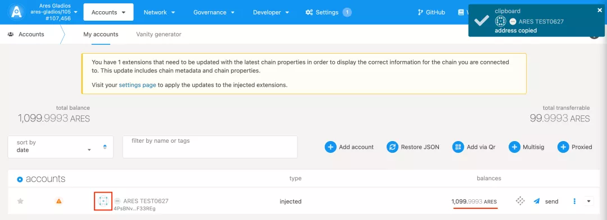The width and height of the screenshot is (607, 220).
Task: Click the sync icon on Restore JSON
Action: click(x=392, y=147)
